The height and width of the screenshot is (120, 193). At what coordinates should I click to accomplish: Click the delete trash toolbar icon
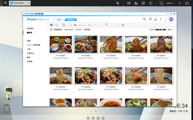95,25
